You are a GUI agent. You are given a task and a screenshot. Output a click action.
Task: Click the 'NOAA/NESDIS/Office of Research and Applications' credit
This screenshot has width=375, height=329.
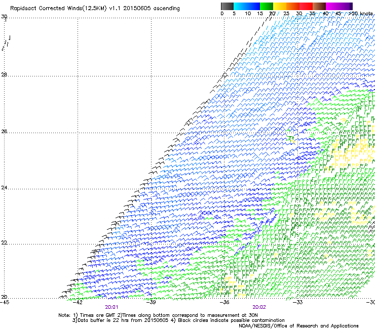tap(298, 326)
